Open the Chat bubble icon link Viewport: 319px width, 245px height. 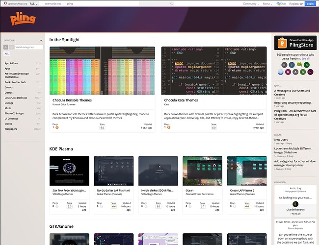pyautogui.click(x=278, y=3)
